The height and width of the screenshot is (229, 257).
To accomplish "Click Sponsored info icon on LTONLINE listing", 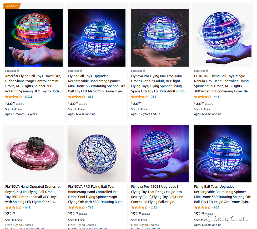I will tap(207, 71).
